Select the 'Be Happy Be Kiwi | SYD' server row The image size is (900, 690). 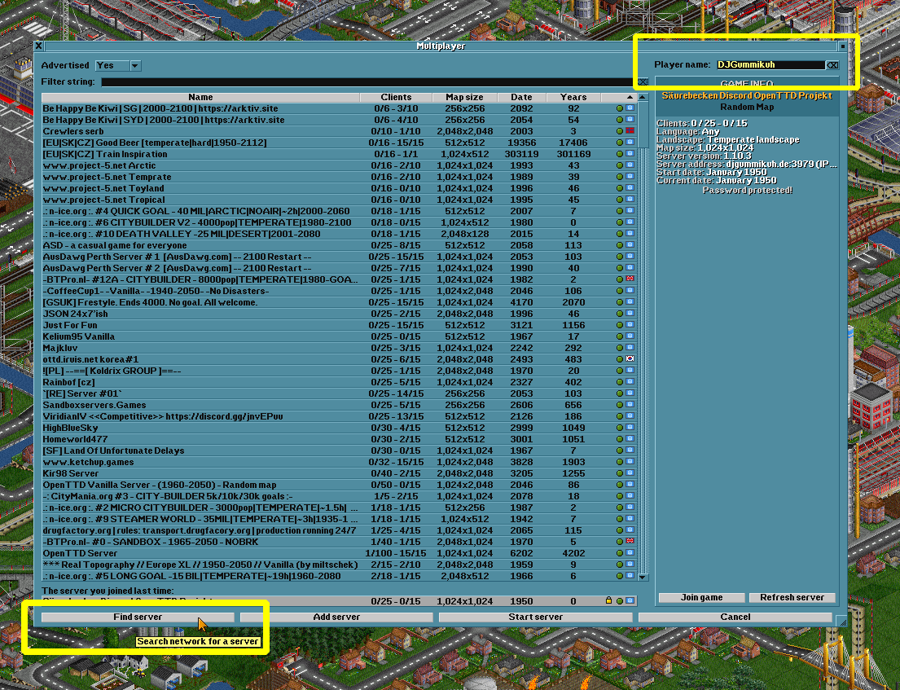(x=339, y=120)
